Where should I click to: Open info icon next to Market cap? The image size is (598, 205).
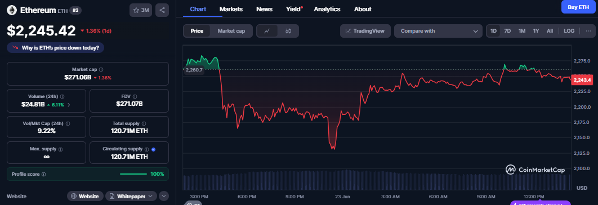(101, 69)
